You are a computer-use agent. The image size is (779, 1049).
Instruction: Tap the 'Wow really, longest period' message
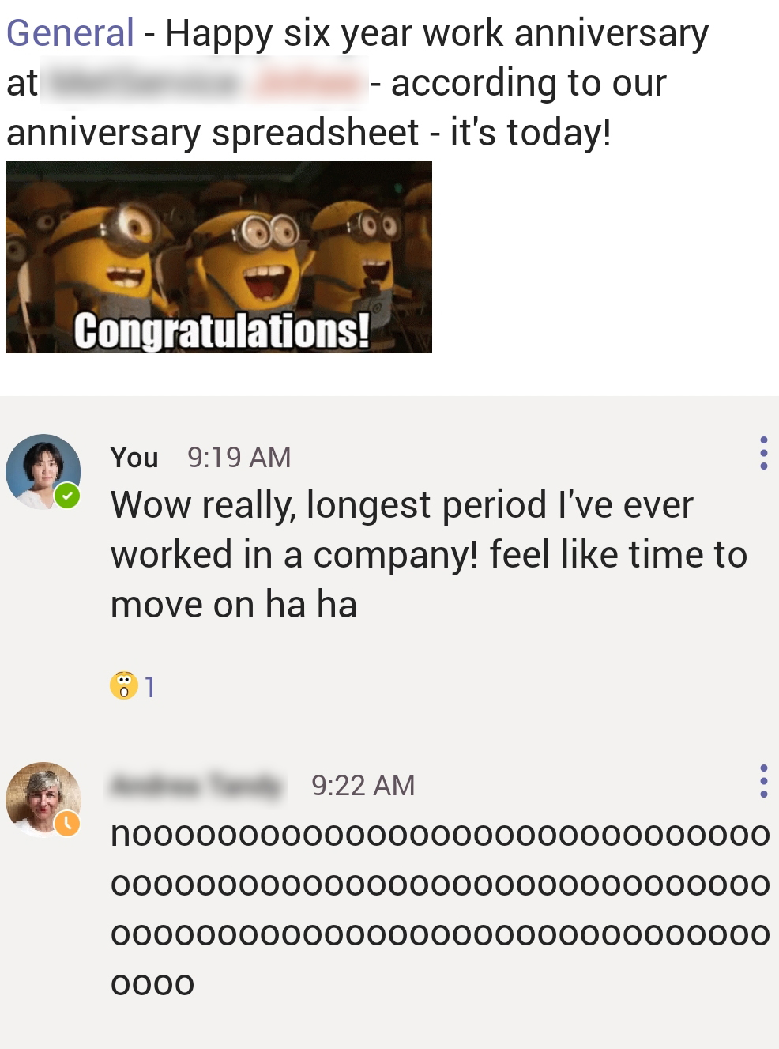click(x=429, y=554)
